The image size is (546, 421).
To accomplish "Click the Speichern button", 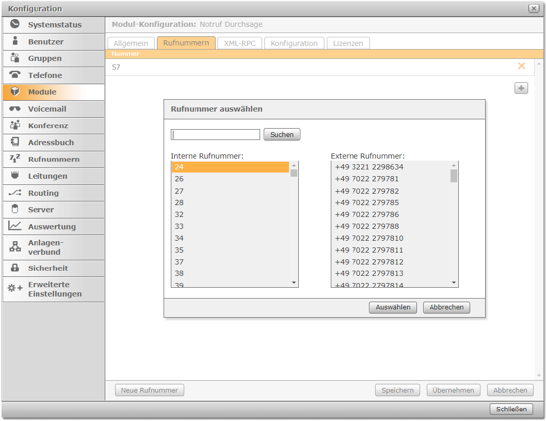I will pos(397,391).
